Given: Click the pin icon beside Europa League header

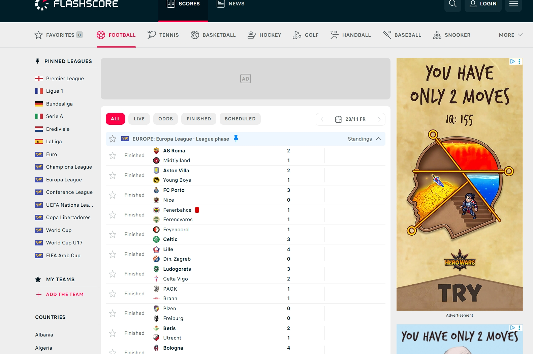Looking at the screenshot, I should pos(236,139).
